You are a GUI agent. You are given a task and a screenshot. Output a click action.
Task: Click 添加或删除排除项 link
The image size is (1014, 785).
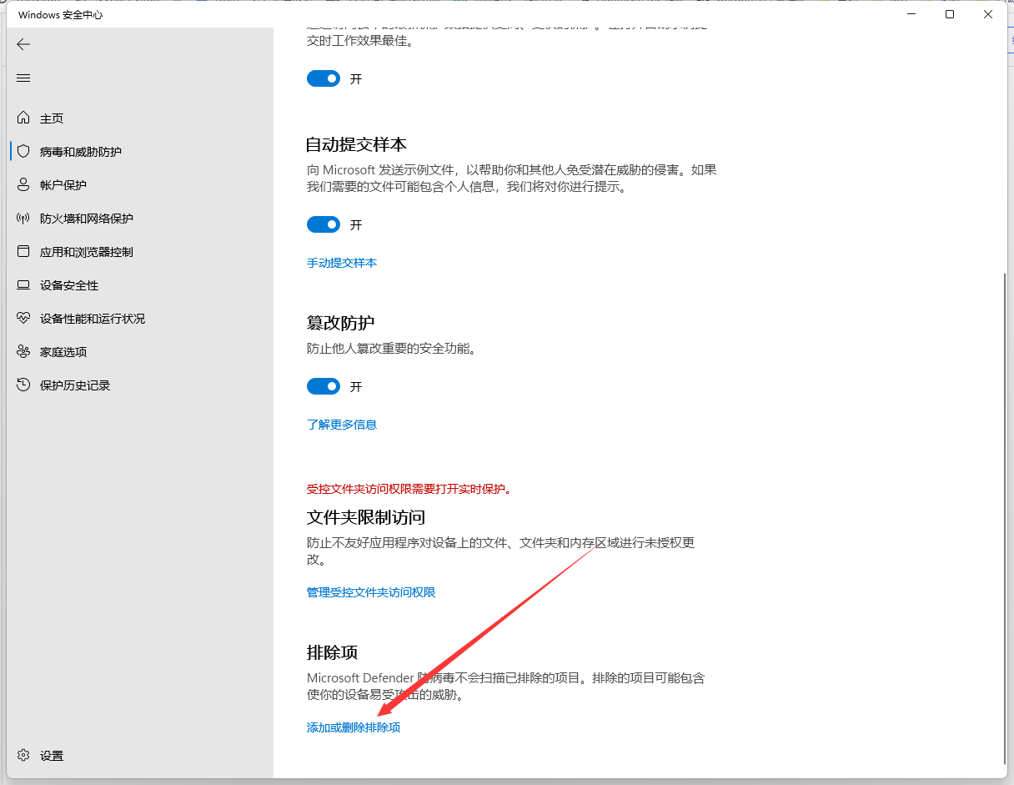click(x=354, y=727)
